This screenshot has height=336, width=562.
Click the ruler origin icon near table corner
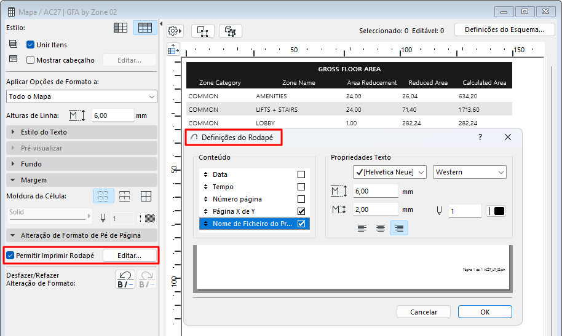(173, 50)
